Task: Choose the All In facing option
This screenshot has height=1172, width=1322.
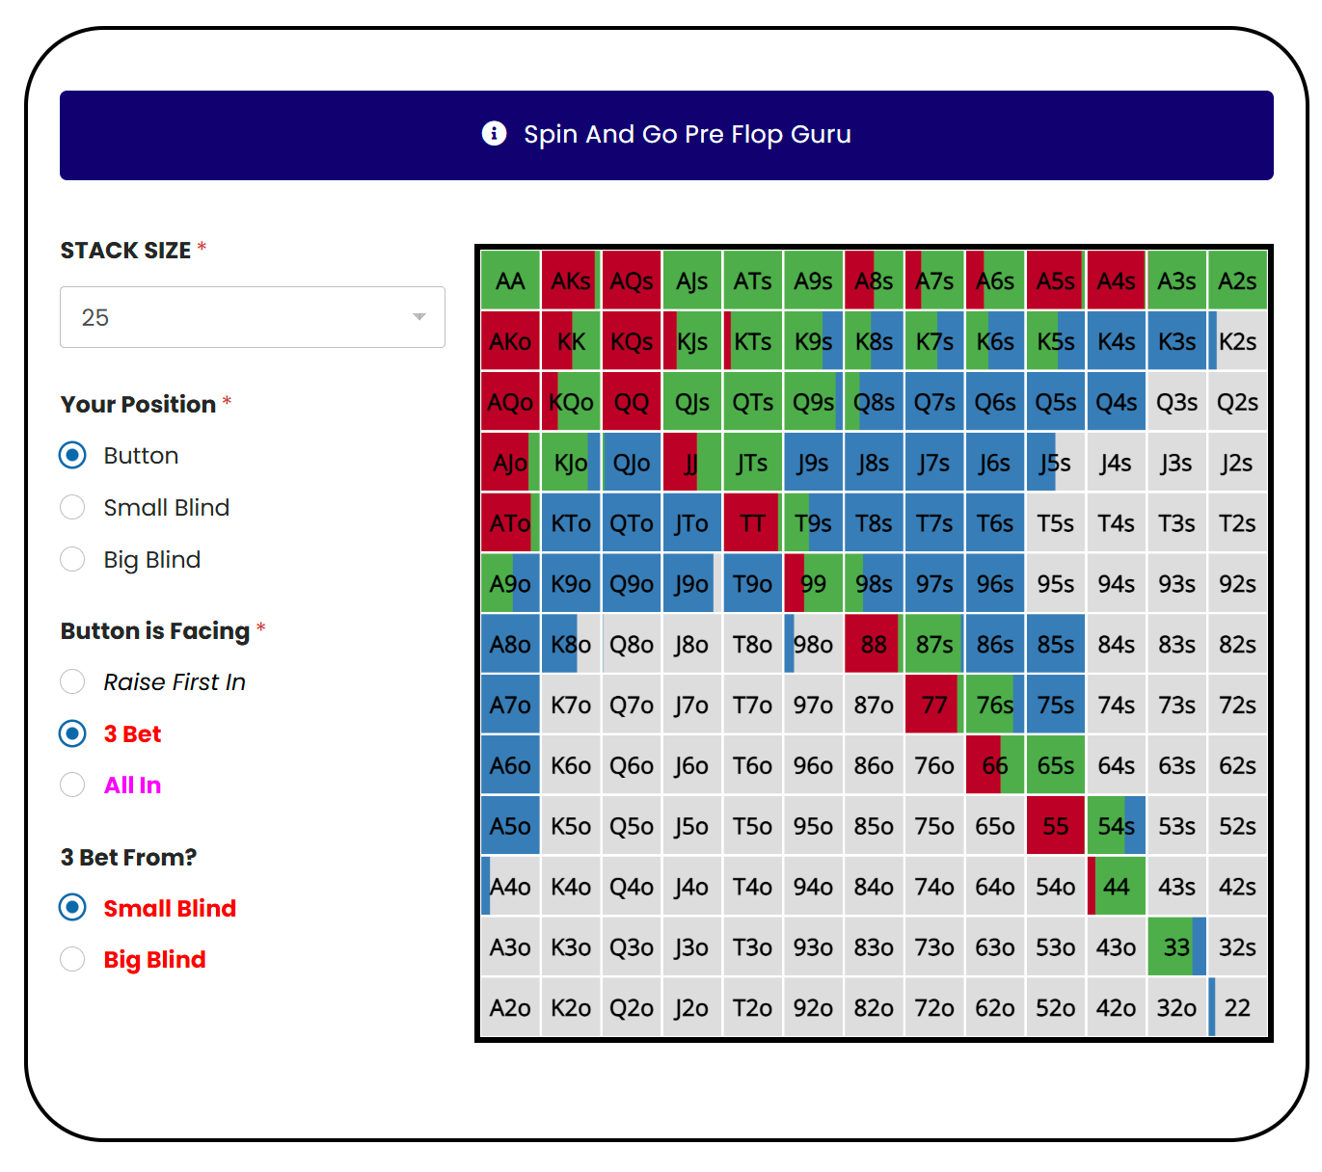Action: pyautogui.click(x=72, y=785)
